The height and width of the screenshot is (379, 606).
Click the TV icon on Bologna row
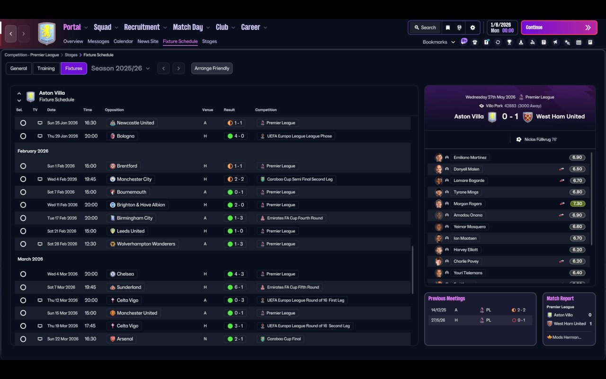[40, 136]
